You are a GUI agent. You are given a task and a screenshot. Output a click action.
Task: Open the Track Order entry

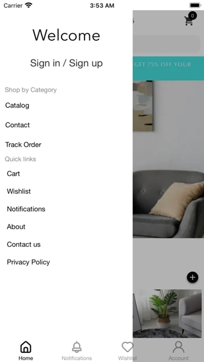coord(23,144)
